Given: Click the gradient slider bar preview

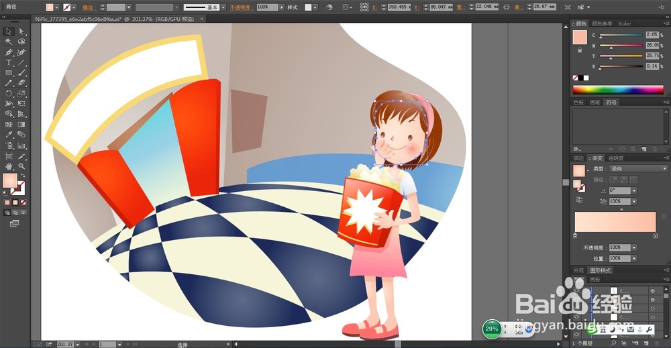Looking at the screenshot, I should [x=615, y=222].
